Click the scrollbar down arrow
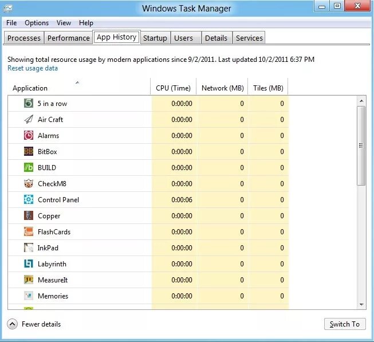The width and height of the screenshot is (374, 342). click(x=361, y=305)
